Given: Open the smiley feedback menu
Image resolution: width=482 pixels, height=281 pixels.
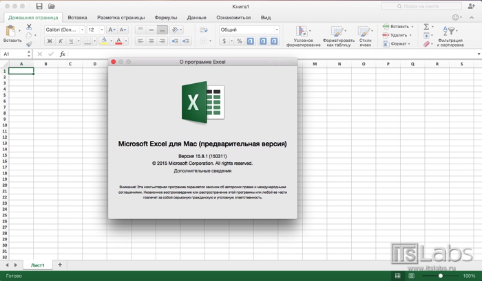Looking at the screenshot, I should click(x=456, y=17).
